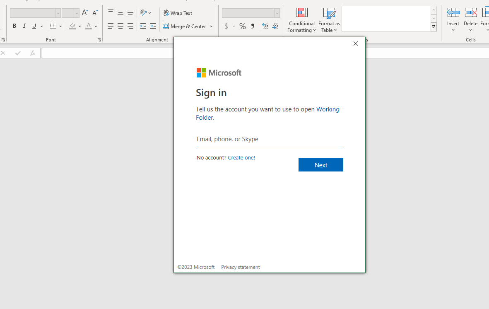Align text left
This screenshot has width=489, height=309.
click(x=111, y=26)
